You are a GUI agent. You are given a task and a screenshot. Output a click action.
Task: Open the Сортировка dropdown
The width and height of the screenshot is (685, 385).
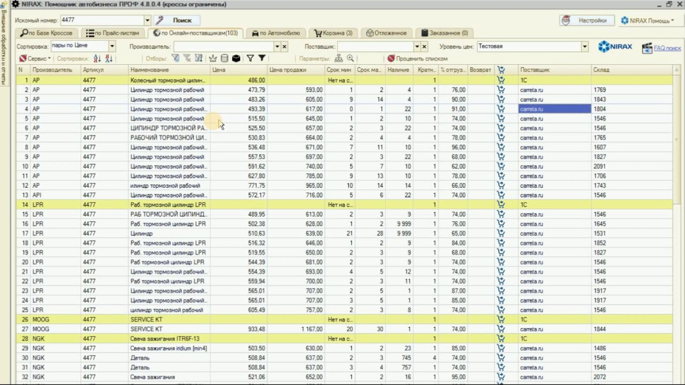(x=112, y=46)
